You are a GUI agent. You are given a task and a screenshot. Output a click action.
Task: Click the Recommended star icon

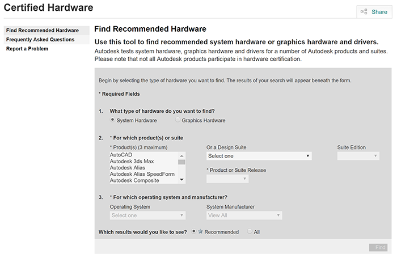click(200, 231)
